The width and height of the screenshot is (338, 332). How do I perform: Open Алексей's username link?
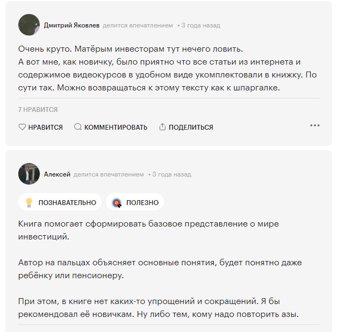[x=57, y=174]
